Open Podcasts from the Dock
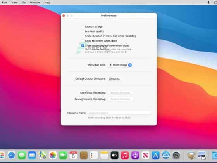The image size is (217, 163). [x=135, y=155]
